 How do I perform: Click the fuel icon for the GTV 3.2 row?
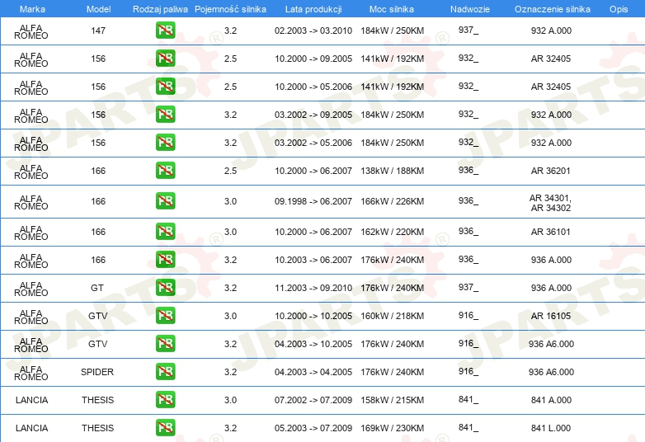165,344
